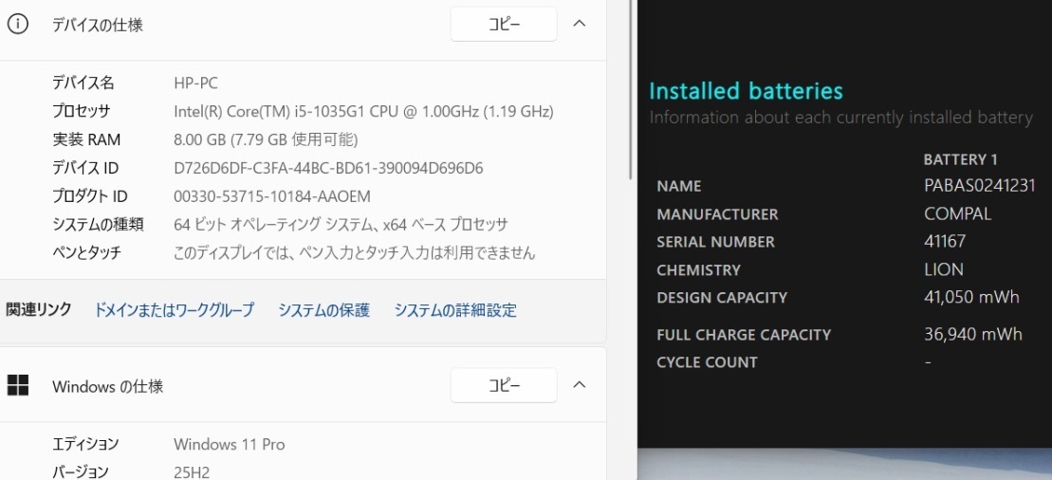Select the システムの種類 value text
This screenshot has width=1052, height=480.
pyautogui.click(x=341, y=225)
